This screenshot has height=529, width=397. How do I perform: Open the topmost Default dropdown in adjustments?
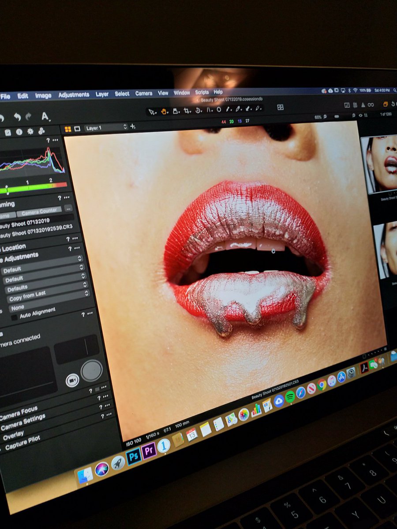[x=42, y=264]
